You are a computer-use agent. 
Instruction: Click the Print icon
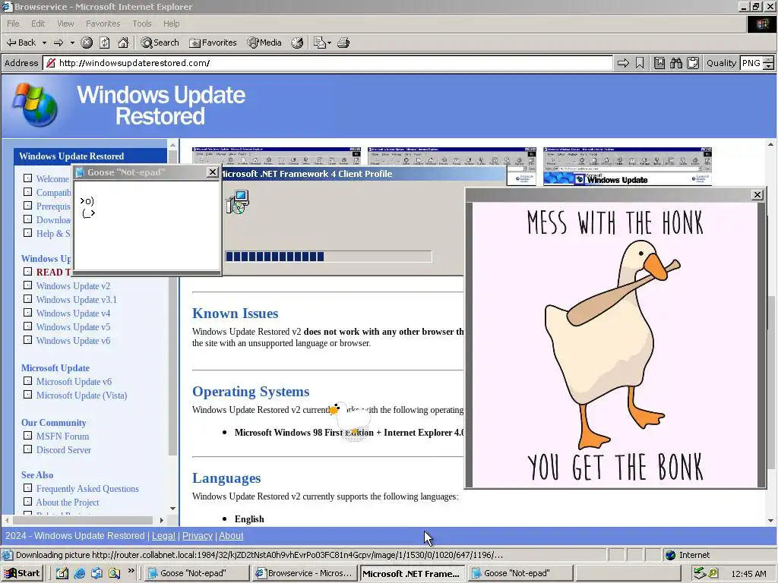[343, 43]
